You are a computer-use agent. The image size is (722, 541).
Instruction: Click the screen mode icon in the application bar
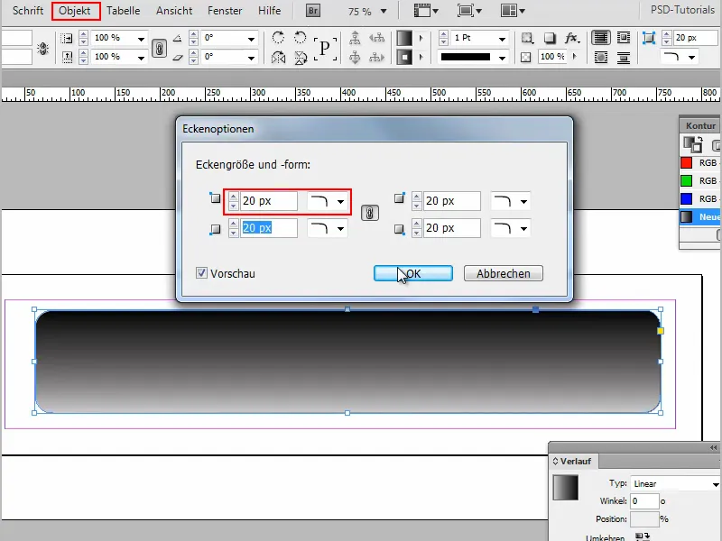tap(464, 11)
